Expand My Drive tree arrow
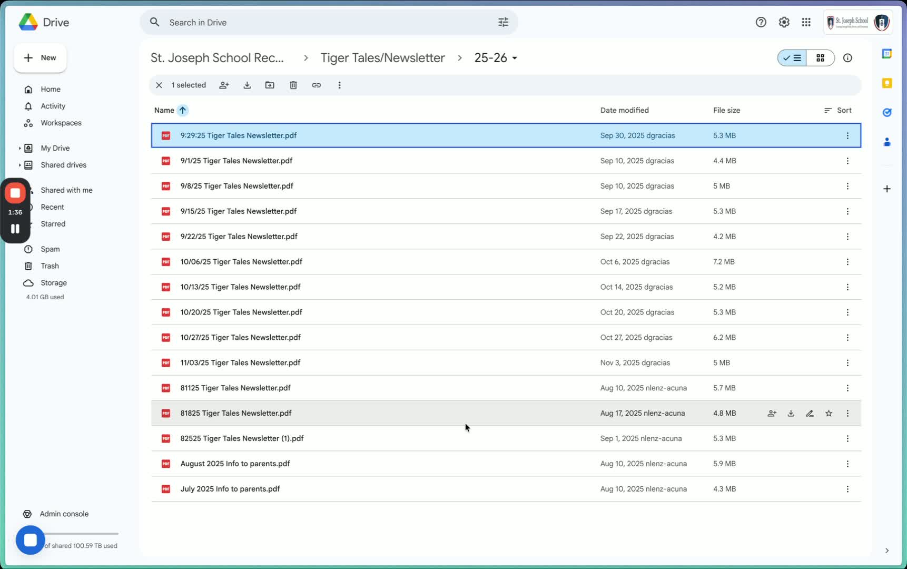This screenshot has width=907, height=569. pos(19,148)
